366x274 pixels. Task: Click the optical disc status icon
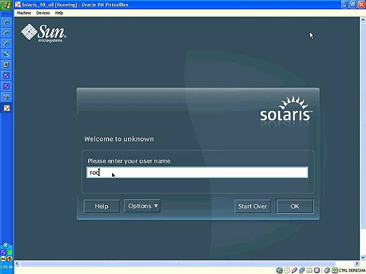(287, 270)
